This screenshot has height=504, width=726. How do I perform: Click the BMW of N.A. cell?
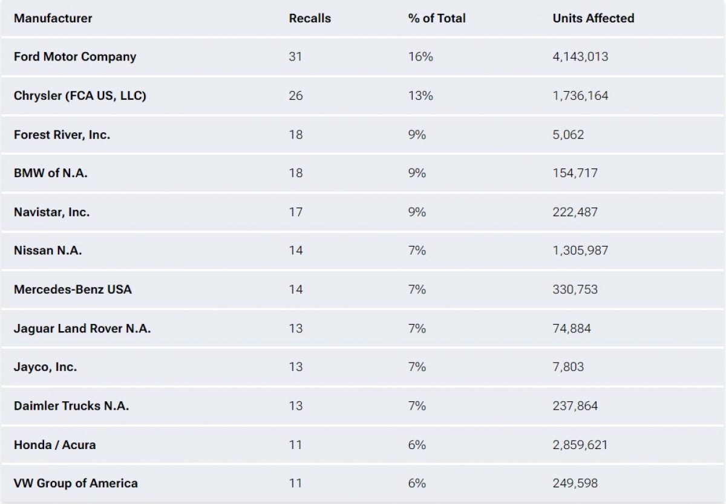coord(51,173)
